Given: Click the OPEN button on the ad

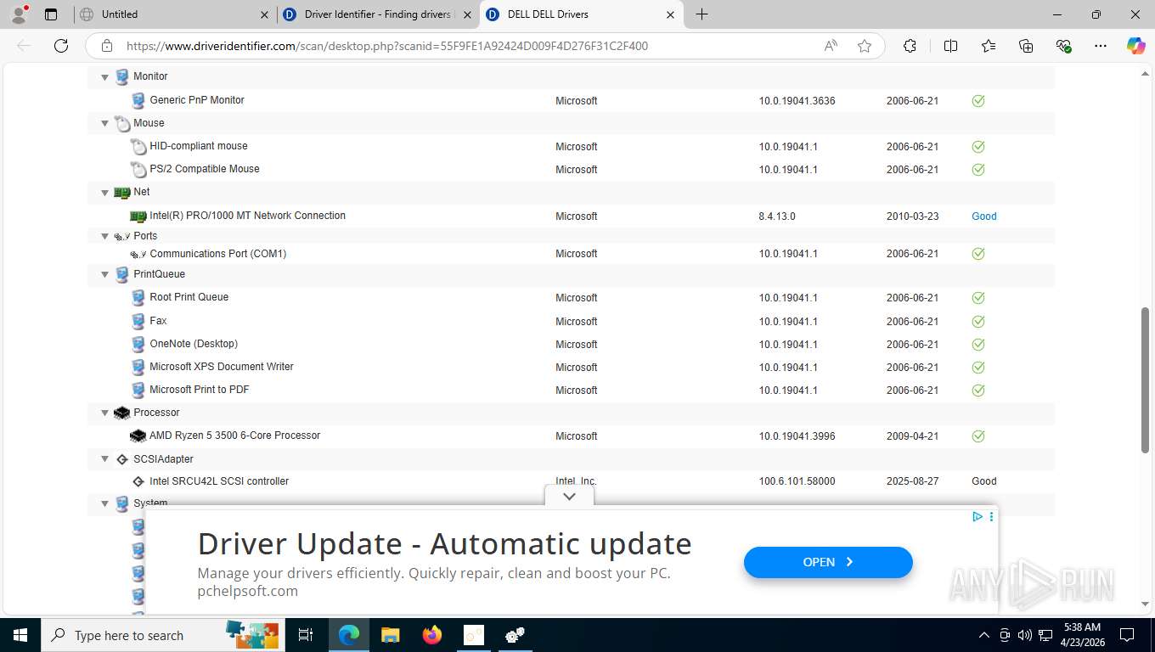Looking at the screenshot, I should [x=828, y=562].
